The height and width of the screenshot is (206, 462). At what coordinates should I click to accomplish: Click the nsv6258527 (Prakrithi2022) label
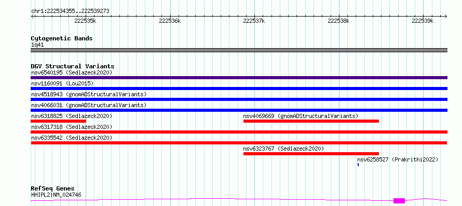tap(398, 159)
